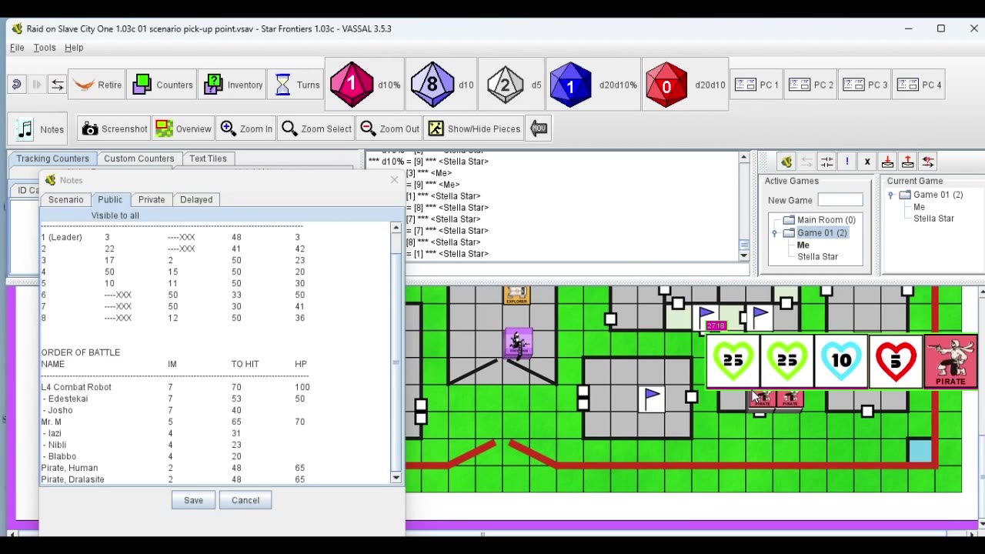Select the EXPLORER counter on map
Screen dimensions: 985x554
pos(516,295)
